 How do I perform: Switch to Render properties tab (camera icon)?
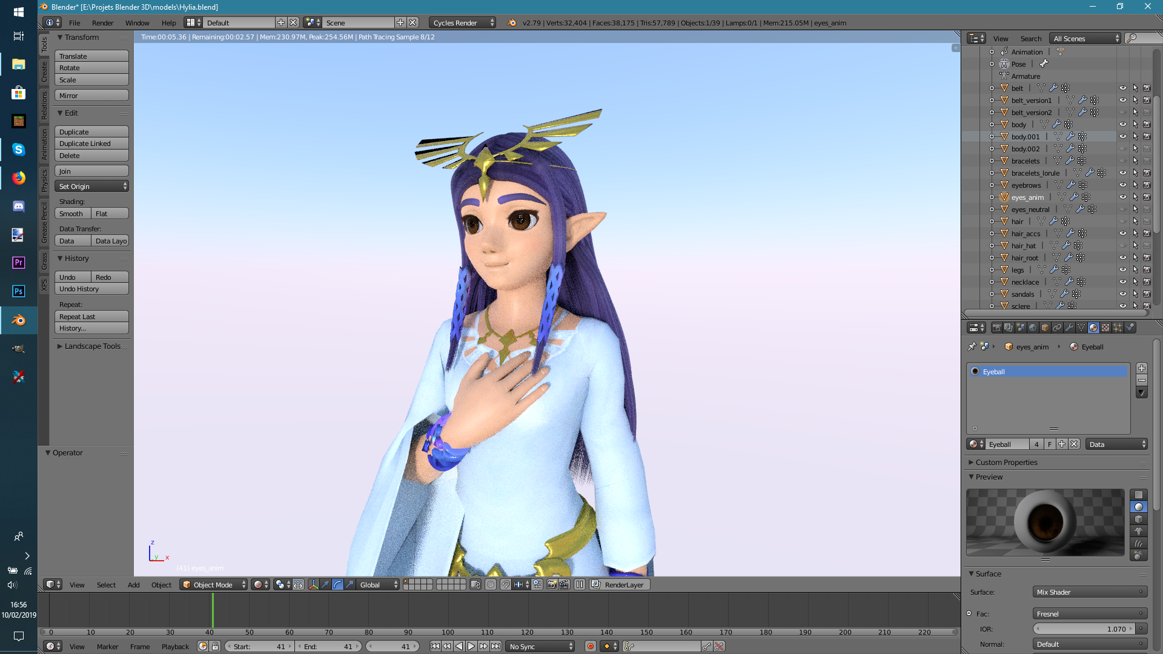point(997,328)
